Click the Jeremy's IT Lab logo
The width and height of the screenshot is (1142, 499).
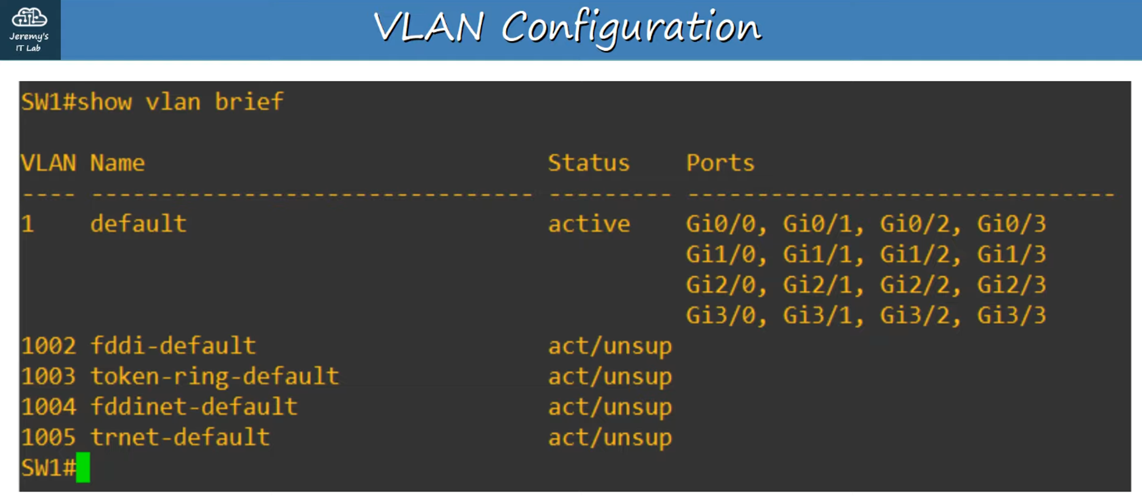point(30,30)
